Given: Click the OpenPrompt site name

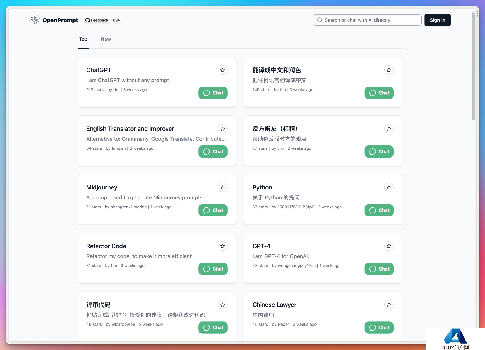Looking at the screenshot, I should (x=60, y=20).
